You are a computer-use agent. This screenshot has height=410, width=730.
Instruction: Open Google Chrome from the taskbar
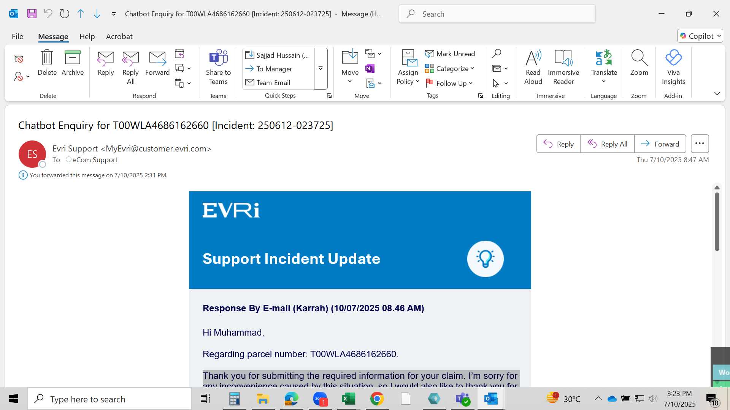point(377,399)
